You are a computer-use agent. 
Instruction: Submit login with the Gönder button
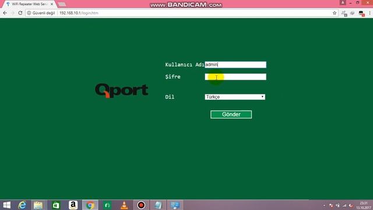(231, 114)
